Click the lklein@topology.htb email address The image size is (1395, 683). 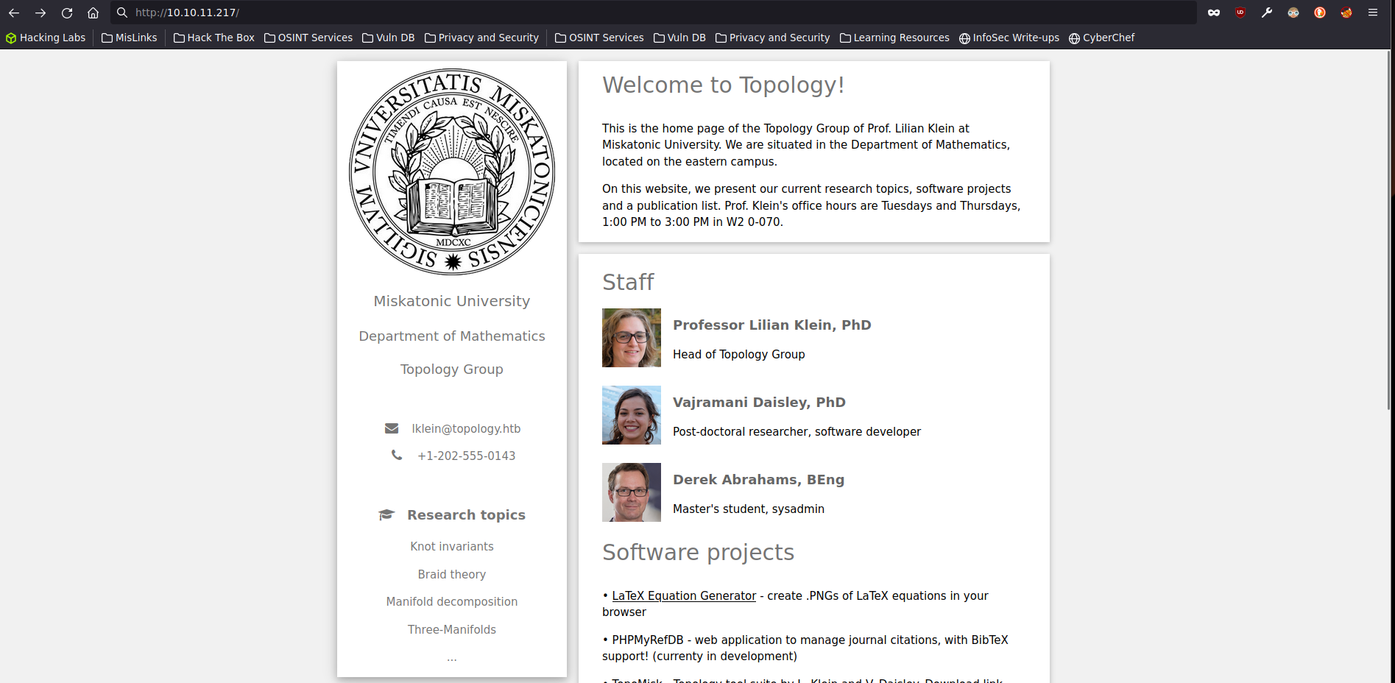point(466,428)
